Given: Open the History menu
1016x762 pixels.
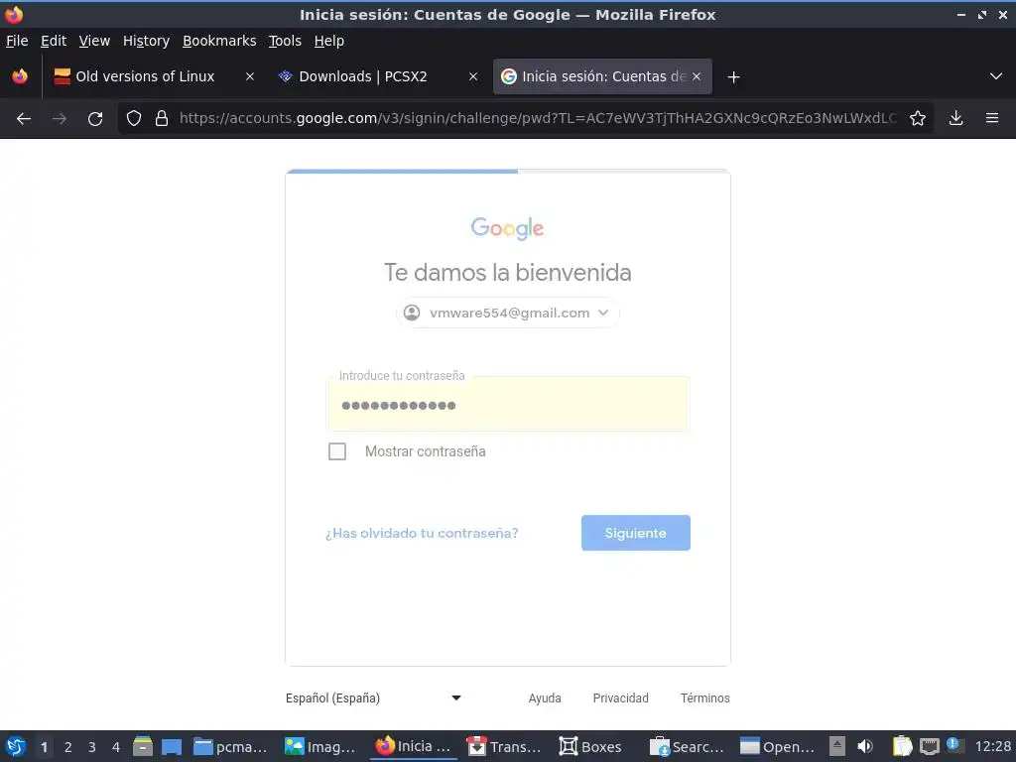Looking at the screenshot, I should (x=146, y=41).
